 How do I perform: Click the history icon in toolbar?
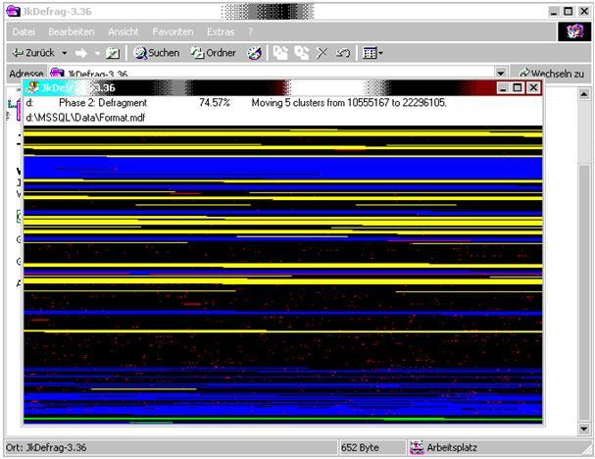coord(255,53)
